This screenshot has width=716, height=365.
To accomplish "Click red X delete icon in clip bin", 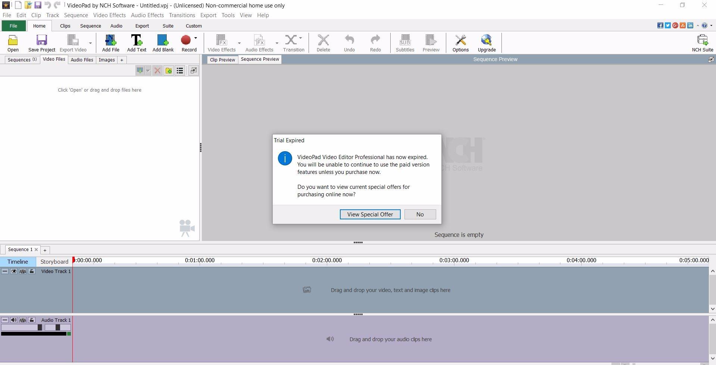I will (157, 70).
